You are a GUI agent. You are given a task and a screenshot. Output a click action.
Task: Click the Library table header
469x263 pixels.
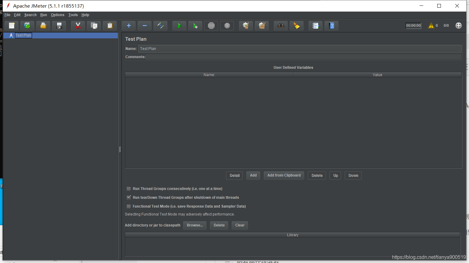click(293, 235)
